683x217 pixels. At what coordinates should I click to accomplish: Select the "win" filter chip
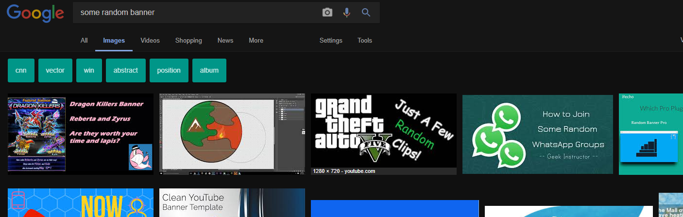[x=89, y=70]
